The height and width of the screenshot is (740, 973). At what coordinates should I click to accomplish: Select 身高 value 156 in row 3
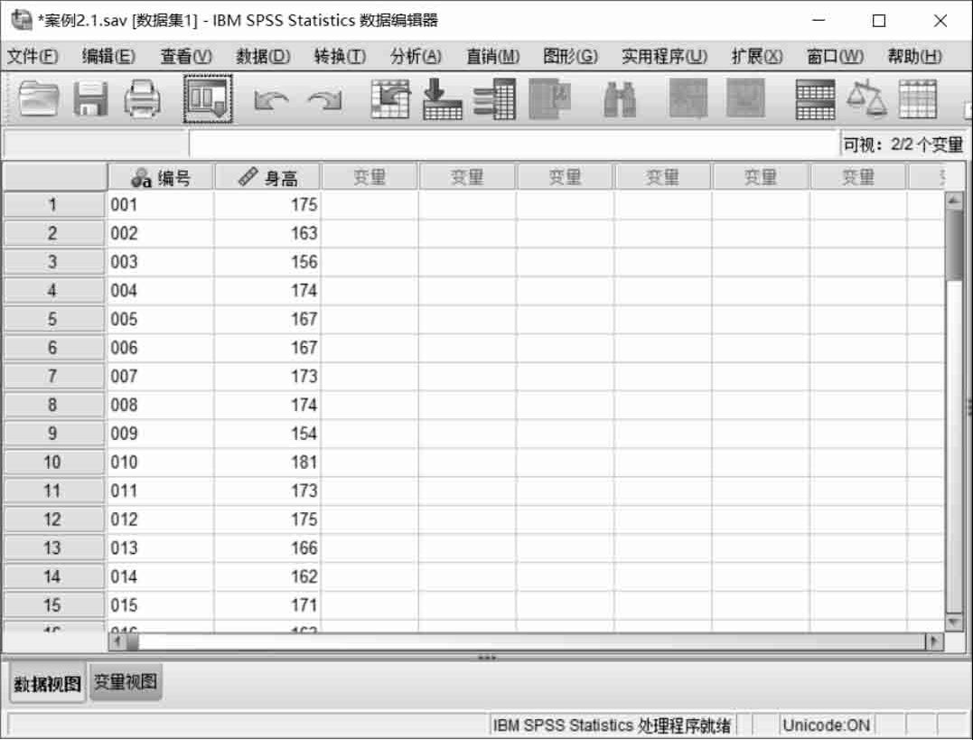coord(267,262)
